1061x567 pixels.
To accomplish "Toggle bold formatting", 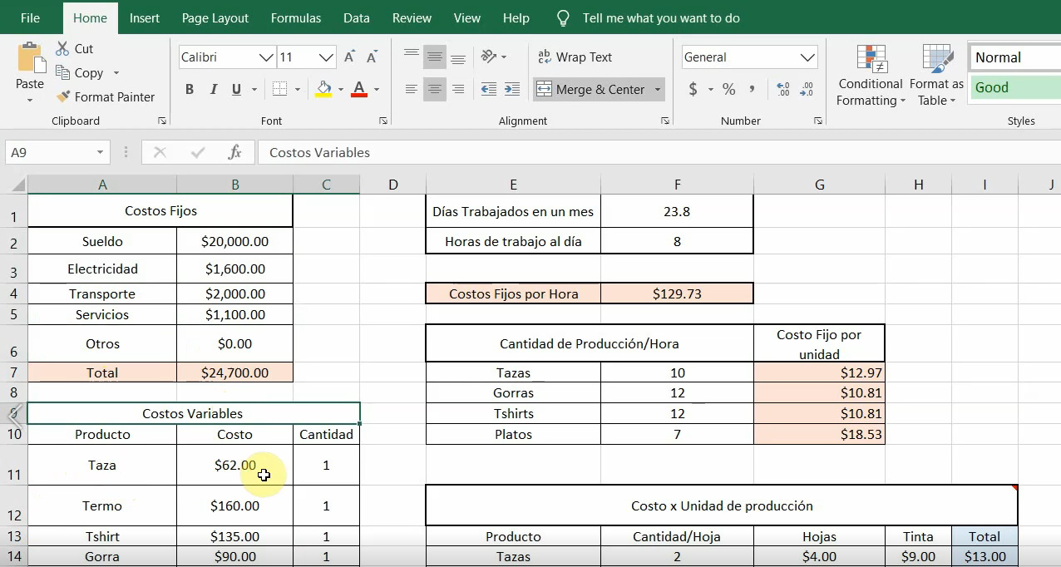I will (x=190, y=89).
